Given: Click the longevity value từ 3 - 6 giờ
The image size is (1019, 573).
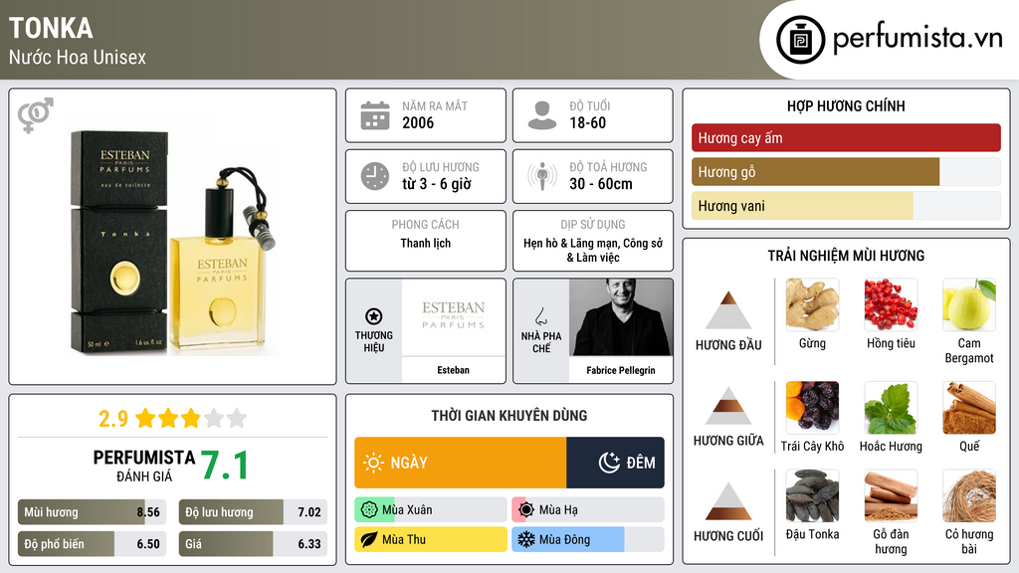Looking at the screenshot, I should click(x=436, y=184).
